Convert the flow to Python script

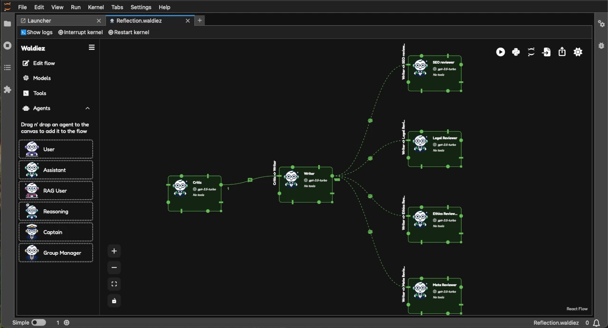(x=516, y=52)
